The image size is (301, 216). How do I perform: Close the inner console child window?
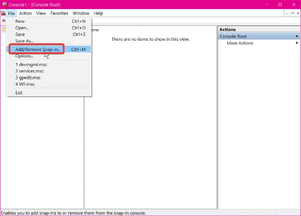[x=298, y=13]
